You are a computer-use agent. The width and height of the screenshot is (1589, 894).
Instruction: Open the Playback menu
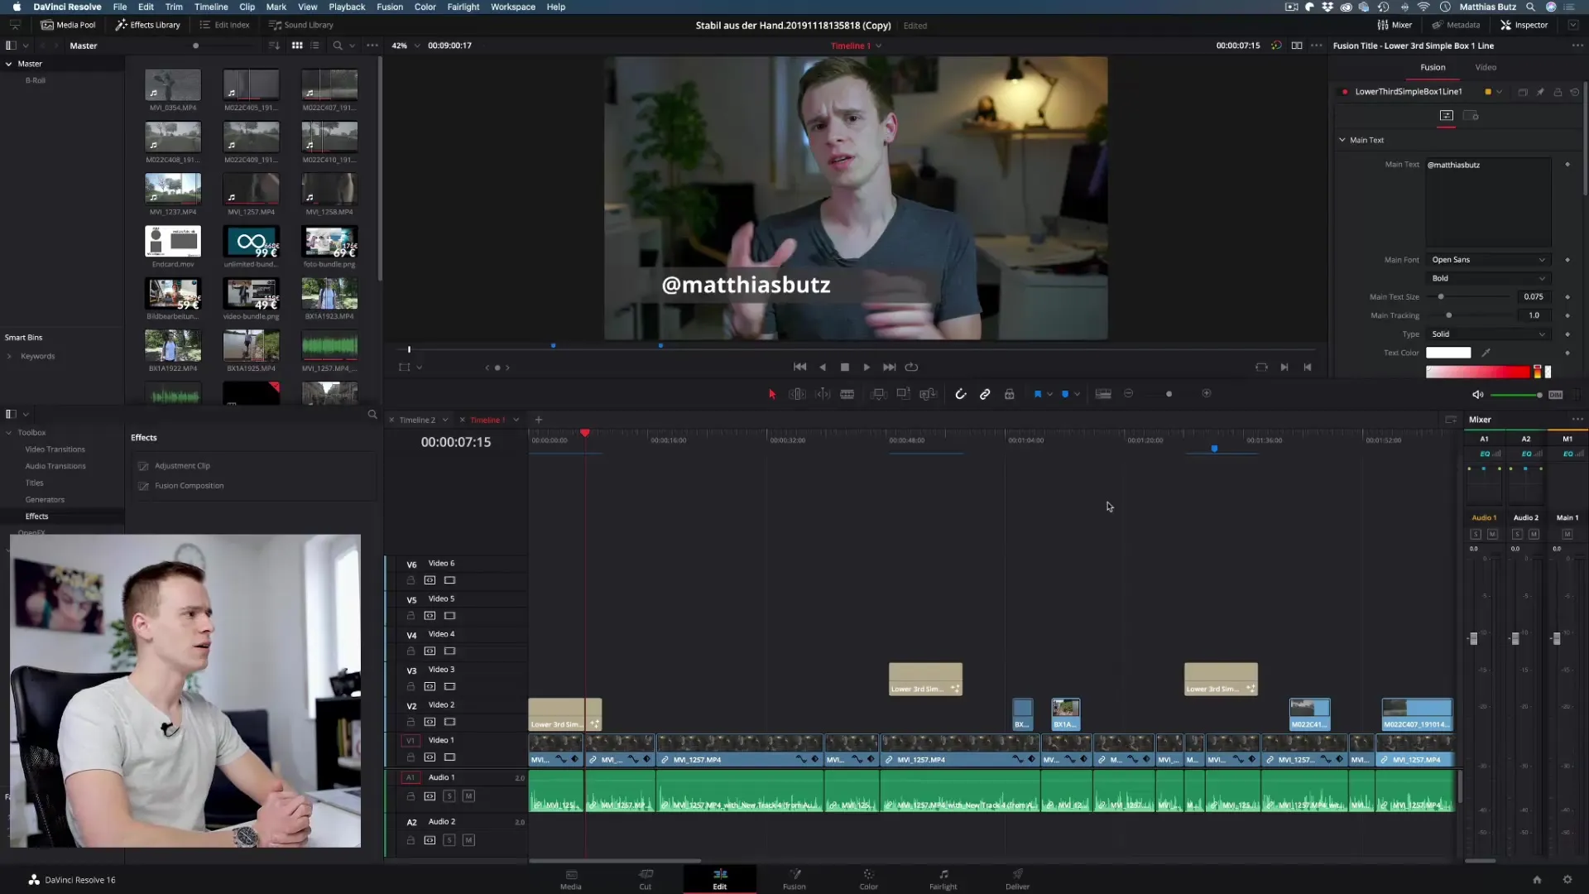[x=347, y=7]
